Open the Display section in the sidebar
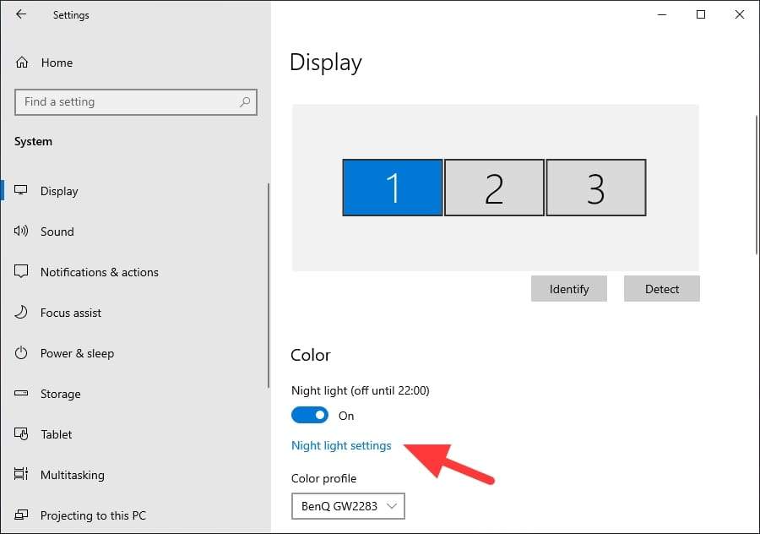Screen dimensions: 760x534 point(58,191)
